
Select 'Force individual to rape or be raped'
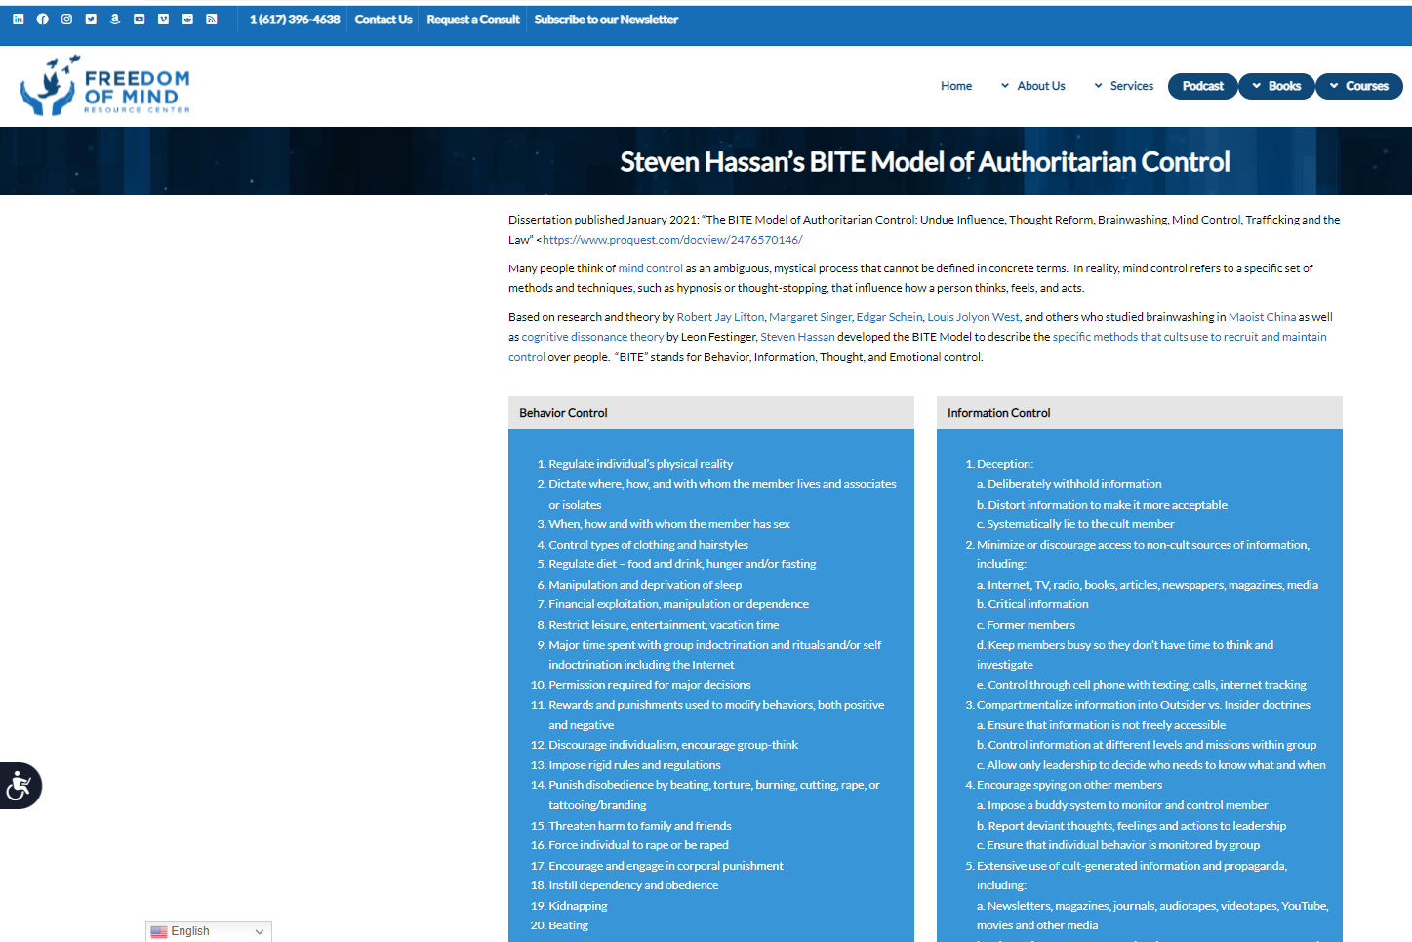pyautogui.click(x=638, y=845)
